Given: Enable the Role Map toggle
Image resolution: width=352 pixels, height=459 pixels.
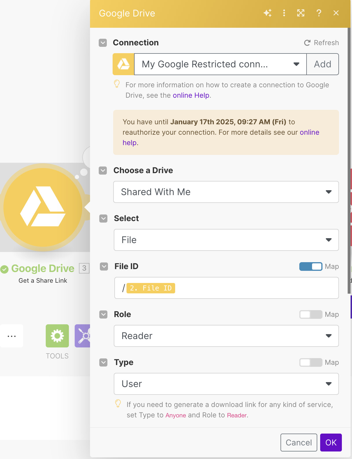Looking at the screenshot, I should pyautogui.click(x=311, y=314).
